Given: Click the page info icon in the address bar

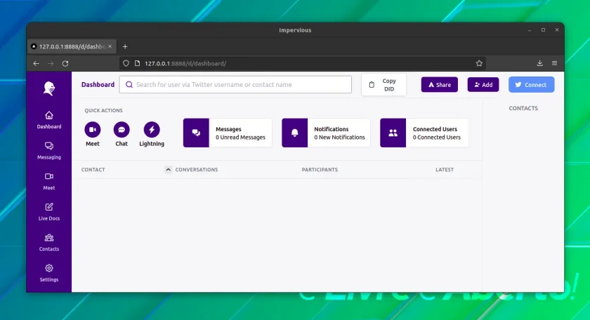Looking at the screenshot, I should pyautogui.click(x=138, y=64).
